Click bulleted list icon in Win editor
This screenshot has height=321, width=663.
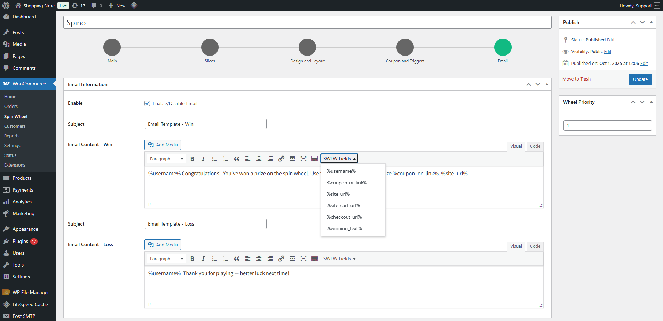pyautogui.click(x=214, y=159)
